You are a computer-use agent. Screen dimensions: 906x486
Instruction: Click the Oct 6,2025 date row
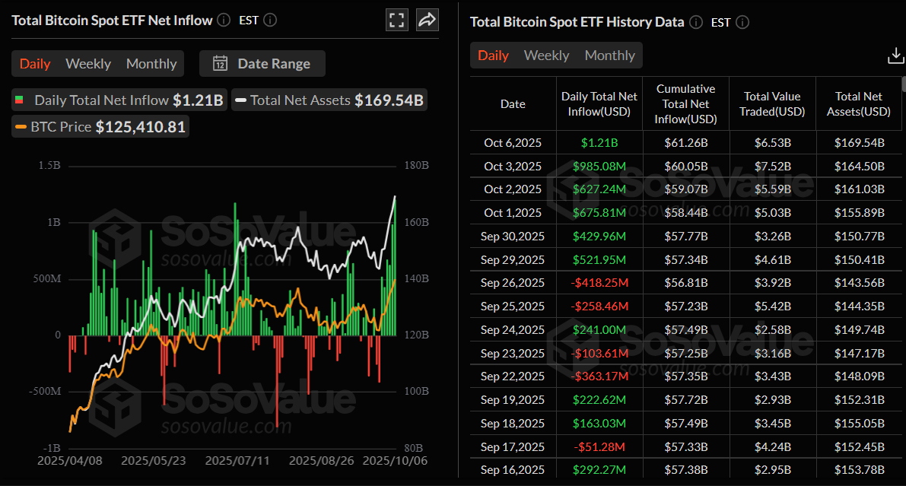click(x=513, y=142)
